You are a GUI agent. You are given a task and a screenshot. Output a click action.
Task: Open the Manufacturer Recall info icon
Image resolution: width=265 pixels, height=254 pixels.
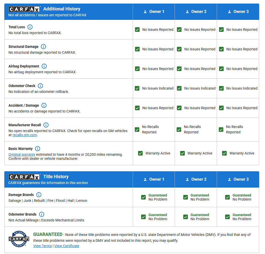point(46,125)
